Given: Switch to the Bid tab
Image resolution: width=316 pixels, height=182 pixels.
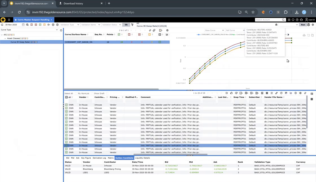Looking at the screenshot, I should tap(68, 158).
